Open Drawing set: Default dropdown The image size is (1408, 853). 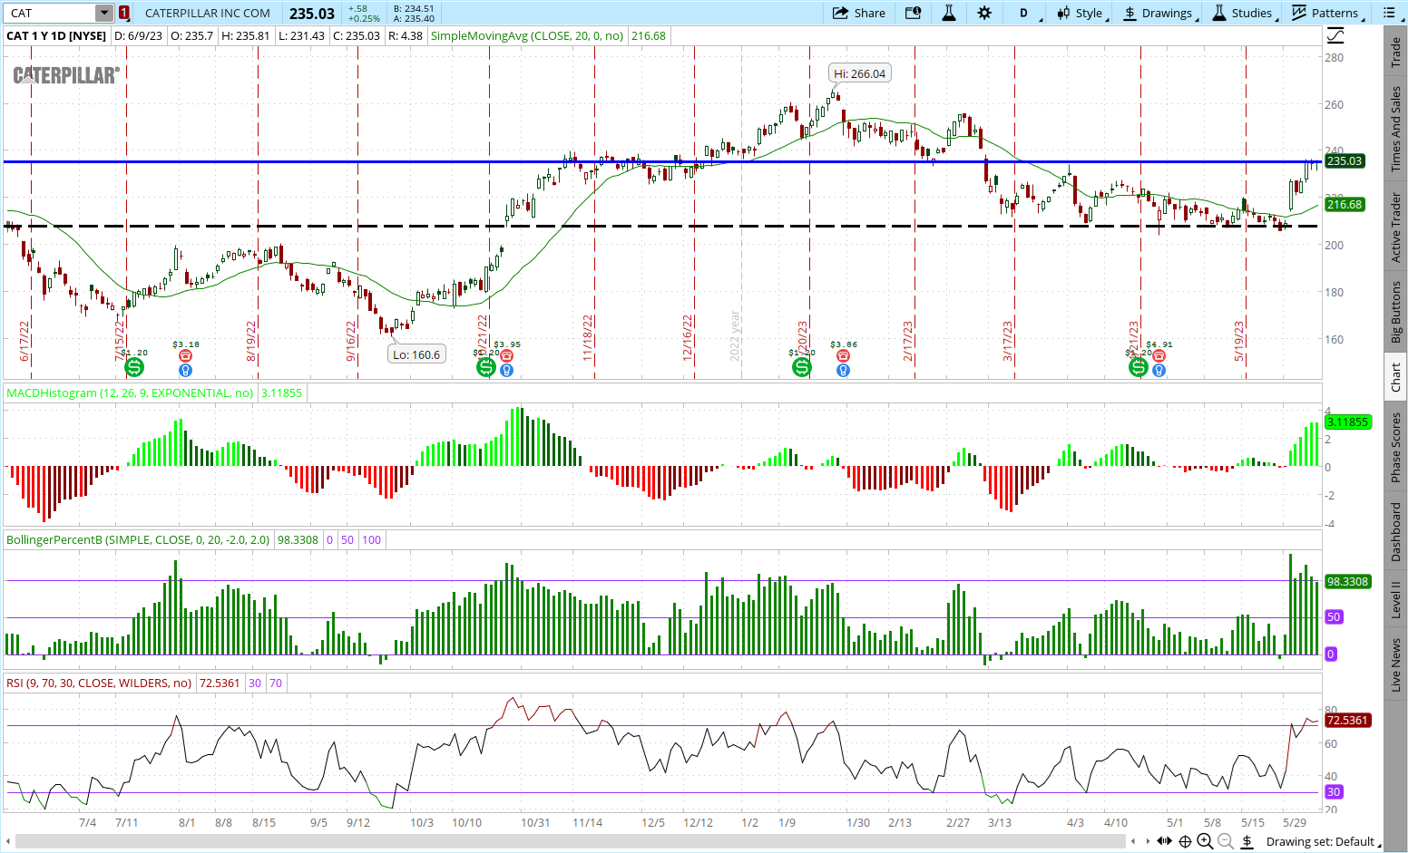pos(1324,841)
